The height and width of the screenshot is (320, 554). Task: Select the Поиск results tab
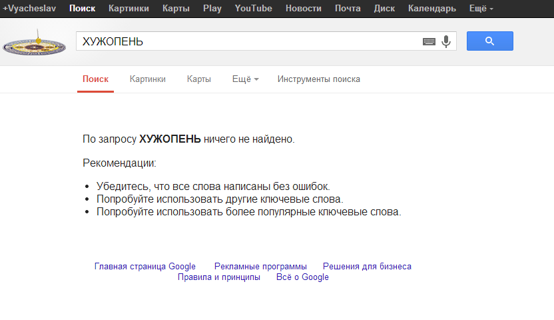95,79
